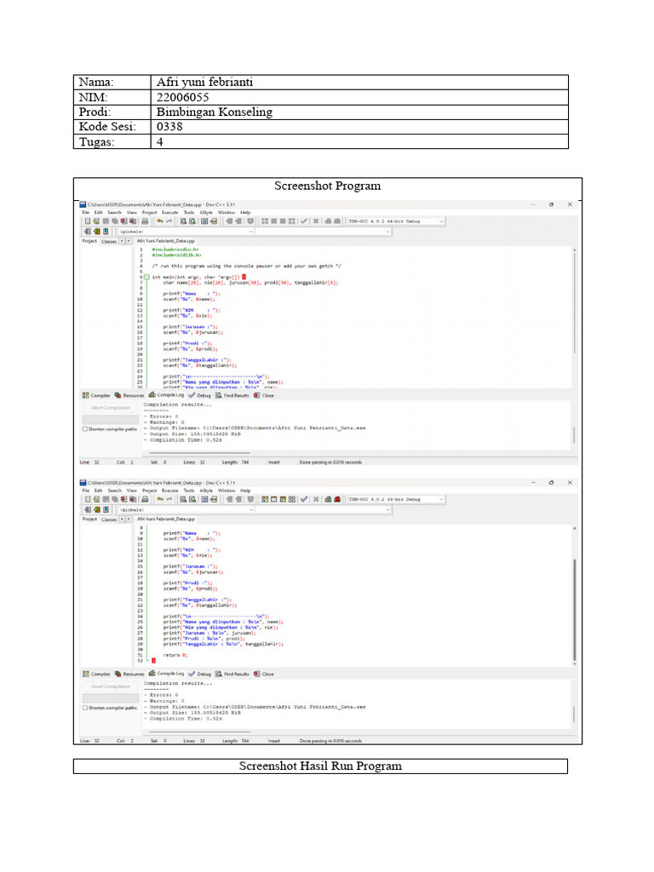The image size is (654, 872).
Task: Switch to the Classes tab in the bottom window
Action: pos(109,519)
